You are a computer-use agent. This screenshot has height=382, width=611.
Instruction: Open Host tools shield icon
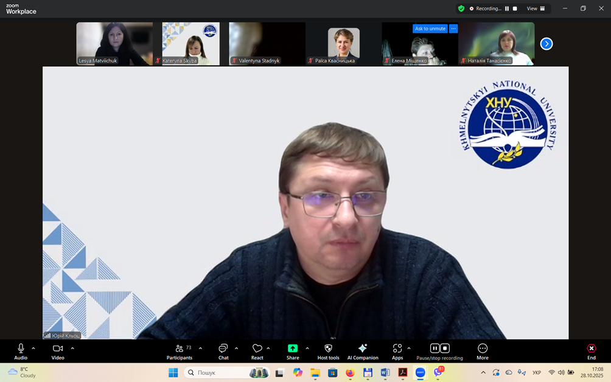(328, 349)
